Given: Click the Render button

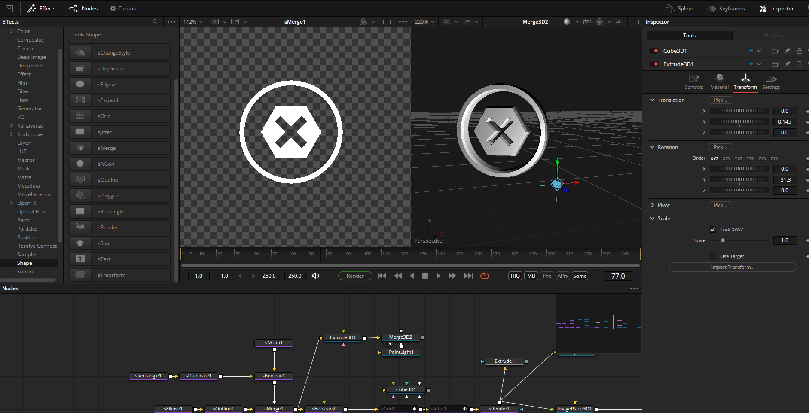Looking at the screenshot, I should 355,276.
